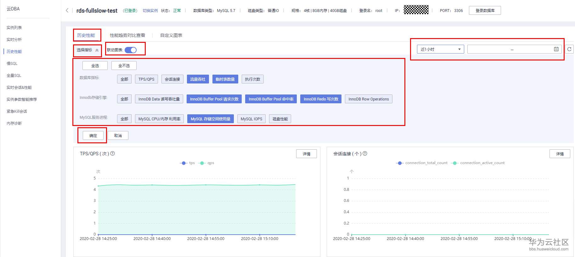Click the help icon beside TPS/QPS title
Image resolution: width=575 pixels, height=257 pixels.
pyautogui.click(x=113, y=153)
